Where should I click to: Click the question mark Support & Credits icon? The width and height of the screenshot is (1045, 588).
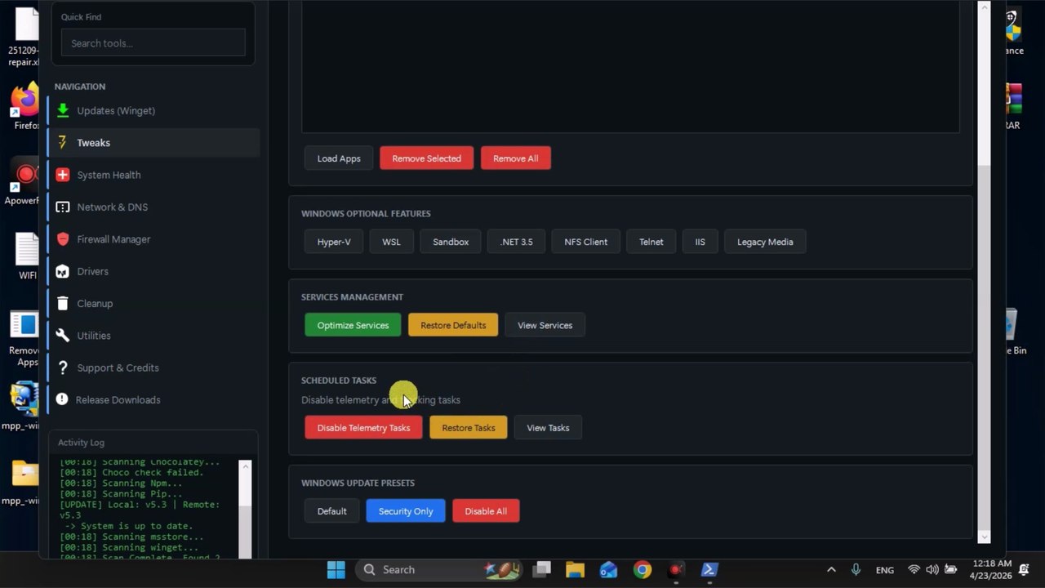62,367
